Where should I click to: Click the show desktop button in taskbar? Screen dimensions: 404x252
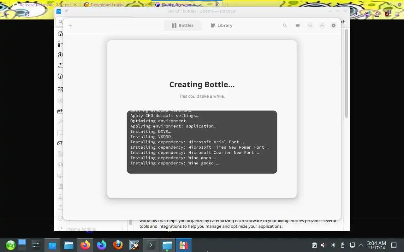[x=394, y=245]
